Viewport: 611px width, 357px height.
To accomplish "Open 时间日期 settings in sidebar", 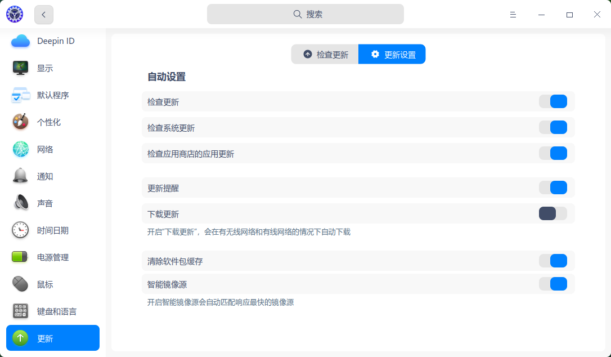I will click(53, 230).
